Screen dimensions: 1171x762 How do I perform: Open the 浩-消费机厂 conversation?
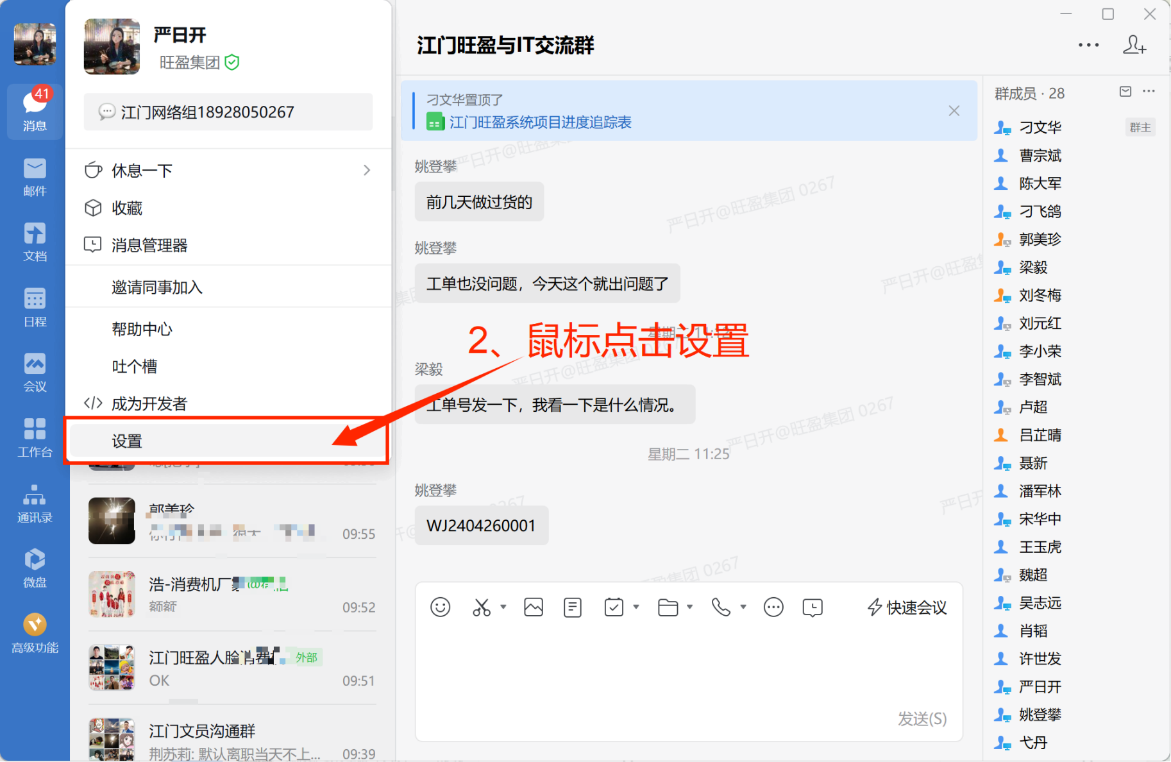[x=232, y=594]
